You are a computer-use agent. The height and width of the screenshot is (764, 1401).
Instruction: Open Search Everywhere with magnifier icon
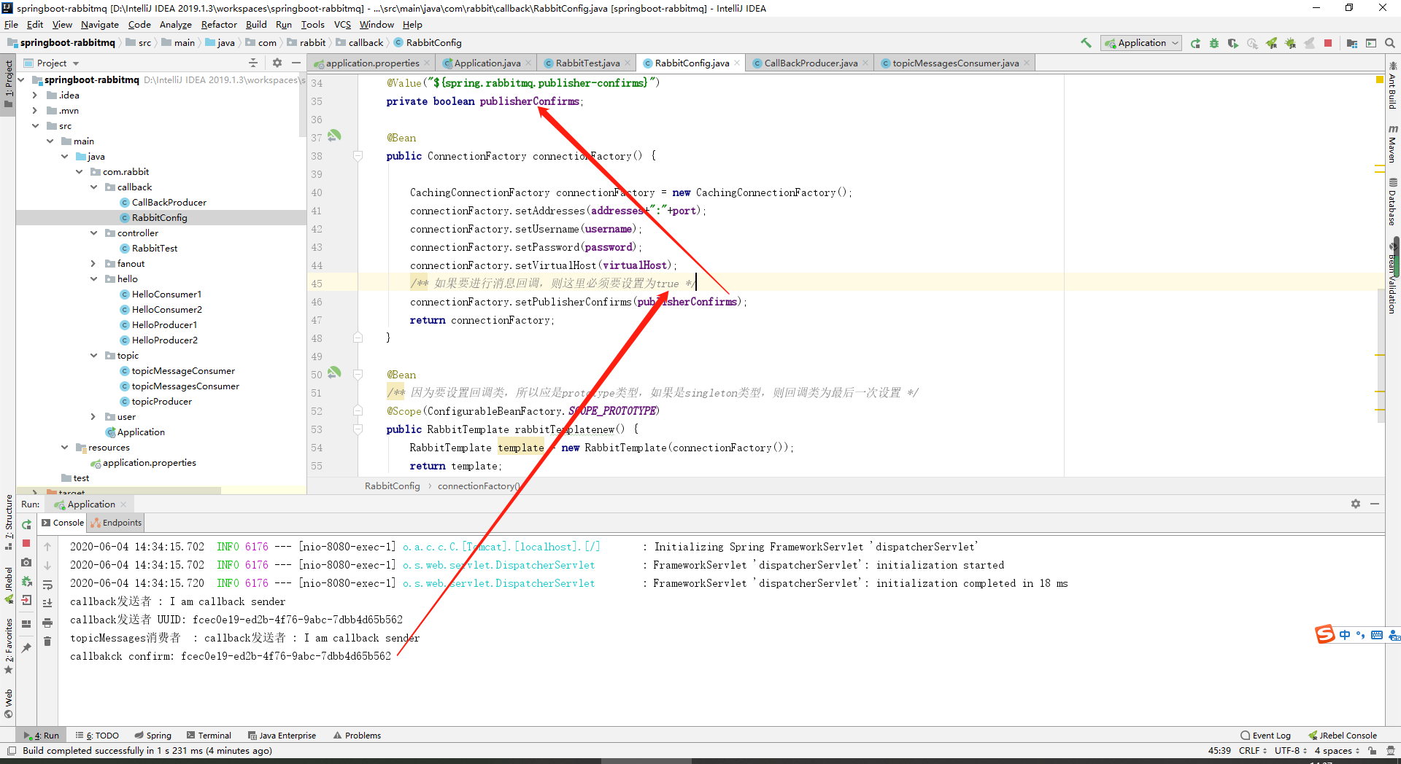[1389, 43]
